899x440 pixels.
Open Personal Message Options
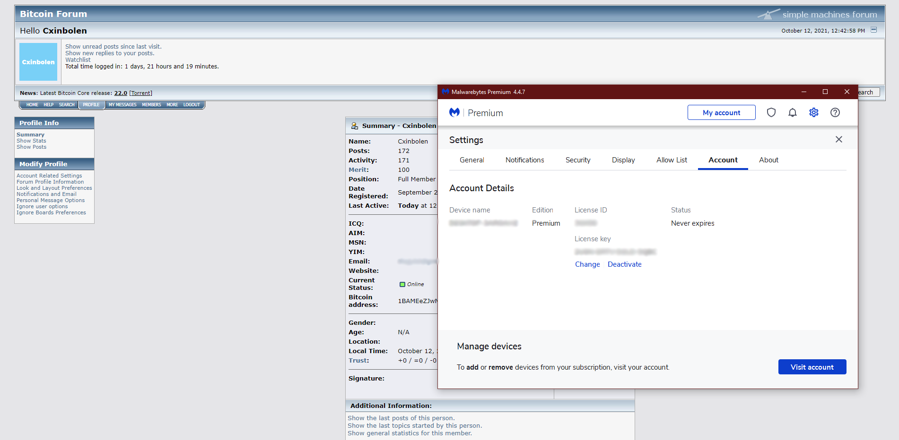(51, 200)
